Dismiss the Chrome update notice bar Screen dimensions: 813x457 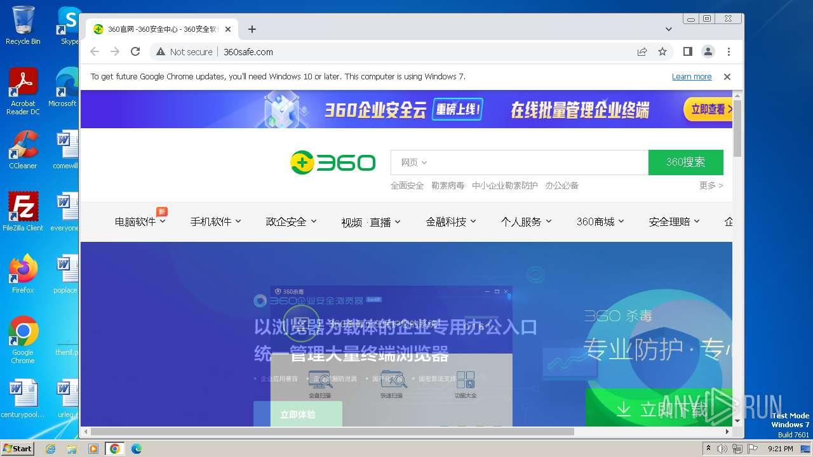point(727,76)
